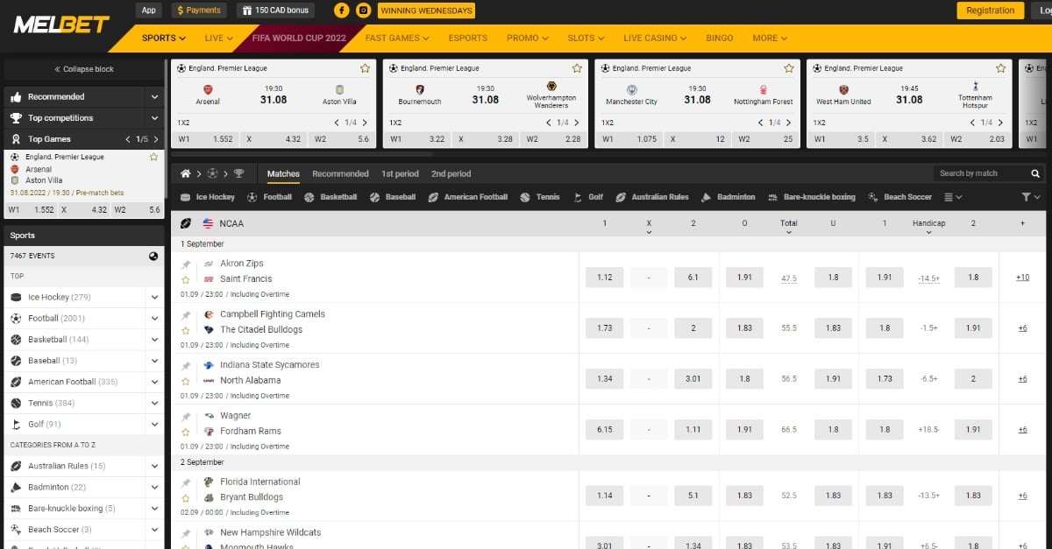
Task: Open the Melbet Facebook page icon
Action: coord(341,11)
